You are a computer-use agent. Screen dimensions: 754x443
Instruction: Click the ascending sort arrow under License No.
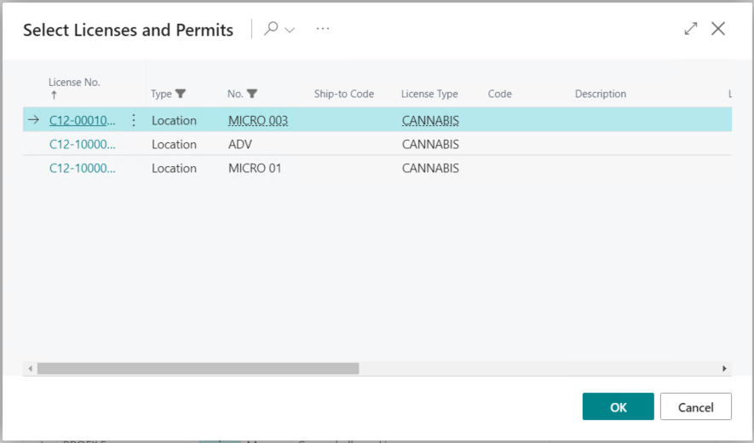point(54,95)
